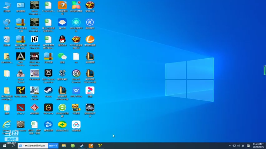Select the 雷神加速器 orange ball icon
This screenshot has height=149, width=266.
click(x=90, y=41)
